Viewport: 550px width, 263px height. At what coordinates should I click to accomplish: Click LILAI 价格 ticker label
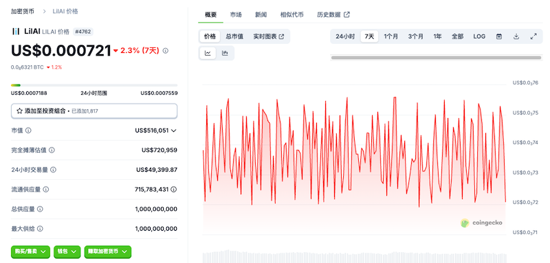coord(56,32)
